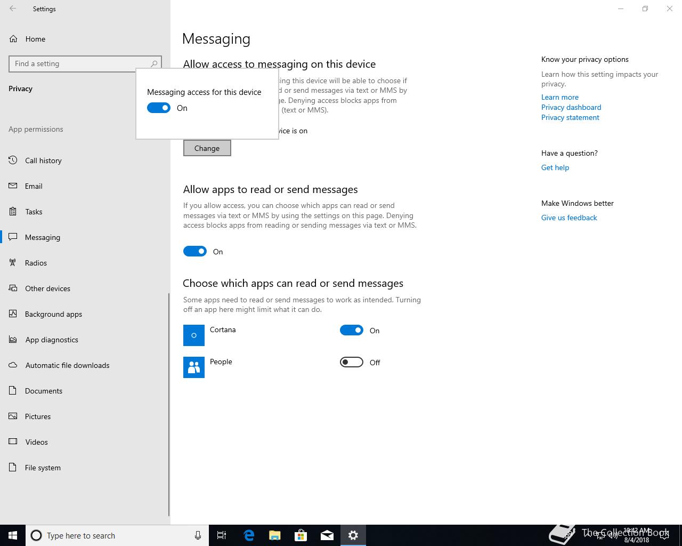Click the sidebar vertical scrollbar
The width and height of the screenshot is (682, 546).
pos(169,404)
